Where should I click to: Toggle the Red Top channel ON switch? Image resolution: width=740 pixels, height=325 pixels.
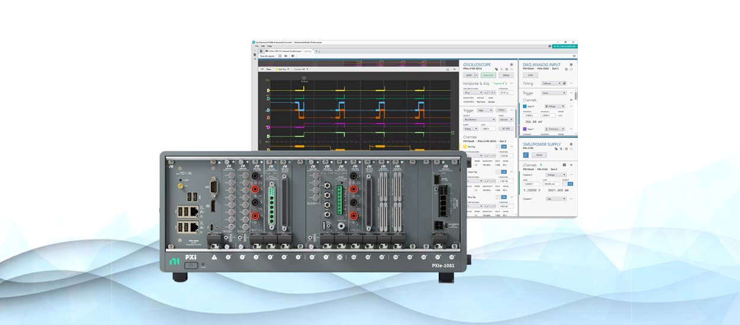504,147
